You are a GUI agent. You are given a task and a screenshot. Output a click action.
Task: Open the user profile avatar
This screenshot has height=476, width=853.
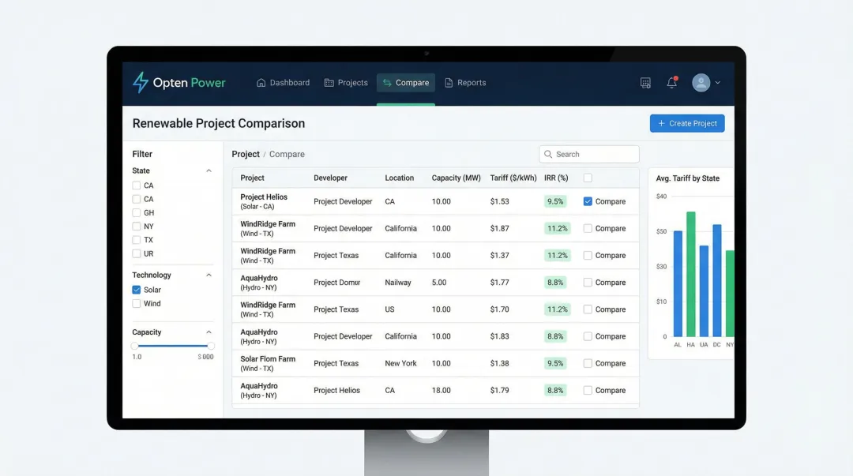[701, 82]
